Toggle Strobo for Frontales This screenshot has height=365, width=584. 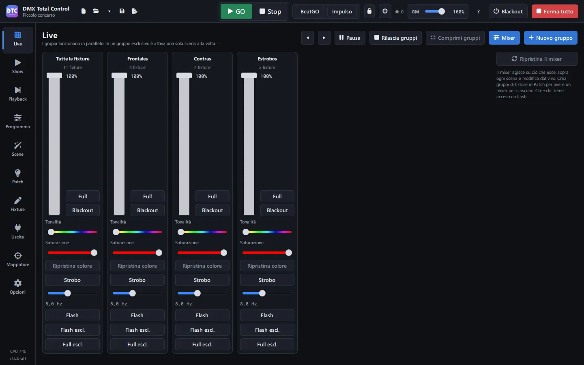(137, 280)
